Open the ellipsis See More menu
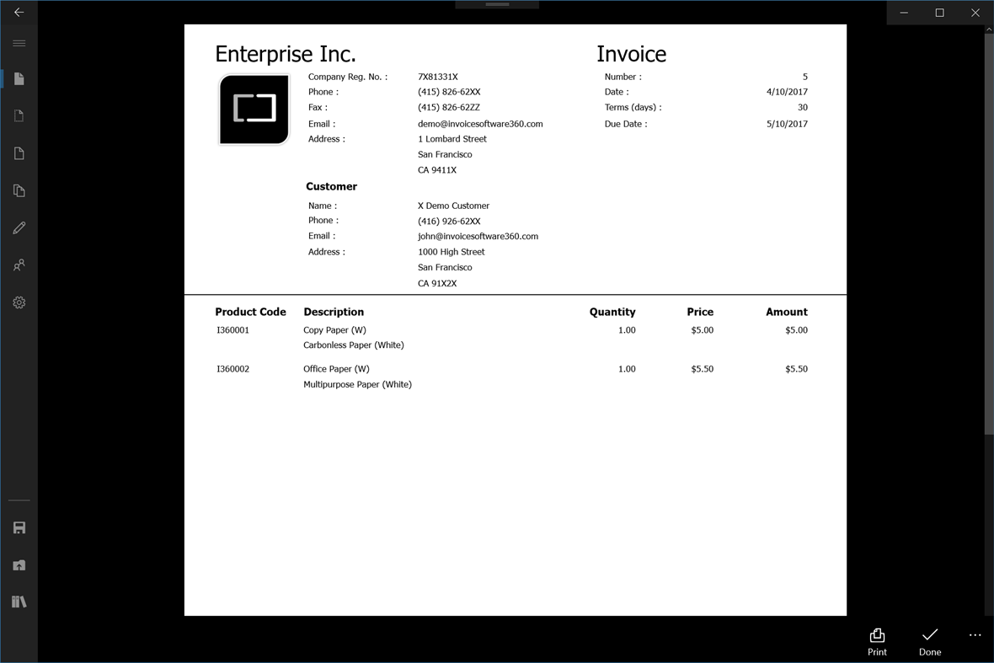The width and height of the screenshot is (994, 663). 975,635
